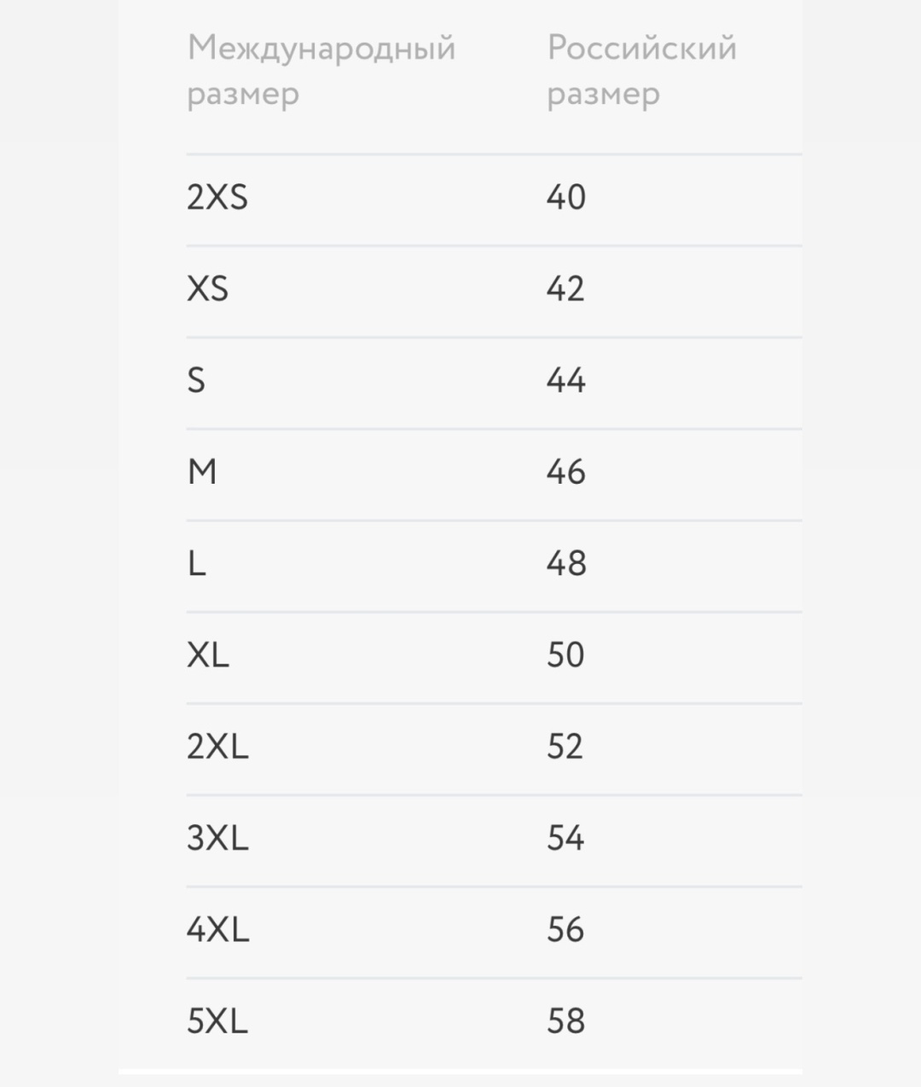921x1087 pixels.
Task: Click the Международный размер column header
Action: pyautogui.click(x=321, y=71)
